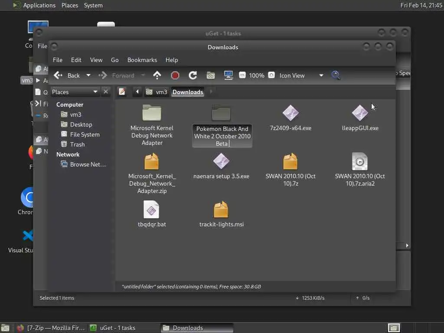Image resolution: width=444 pixels, height=333 pixels.
Task: Click uGet upload speed 0/s status
Action: click(363, 298)
